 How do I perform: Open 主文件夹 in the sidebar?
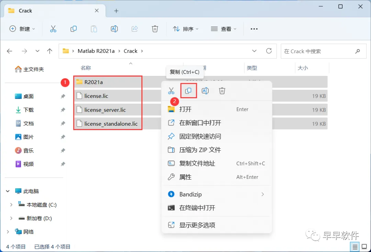click(29, 69)
